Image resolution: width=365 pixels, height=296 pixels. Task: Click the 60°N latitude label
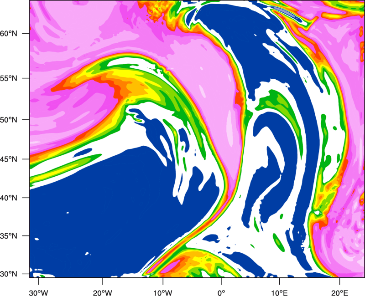(9, 33)
